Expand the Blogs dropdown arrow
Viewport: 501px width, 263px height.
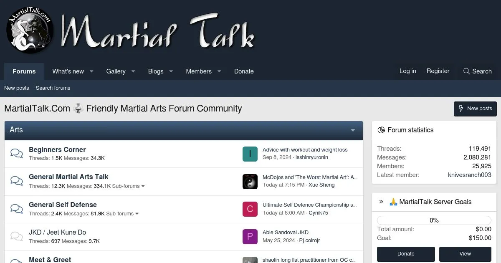tap(171, 71)
